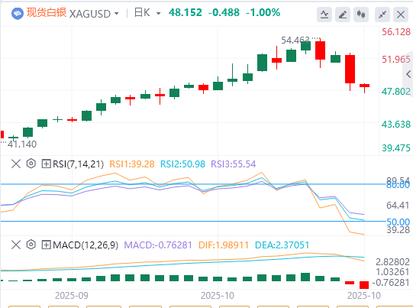Click the RSI 50.00 level label
The height and width of the screenshot is (308, 413).
[398, 222]
